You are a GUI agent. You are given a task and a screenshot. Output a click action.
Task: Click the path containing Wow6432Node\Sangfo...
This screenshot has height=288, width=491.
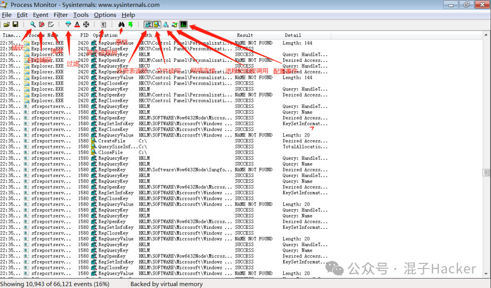click(185, 170)
